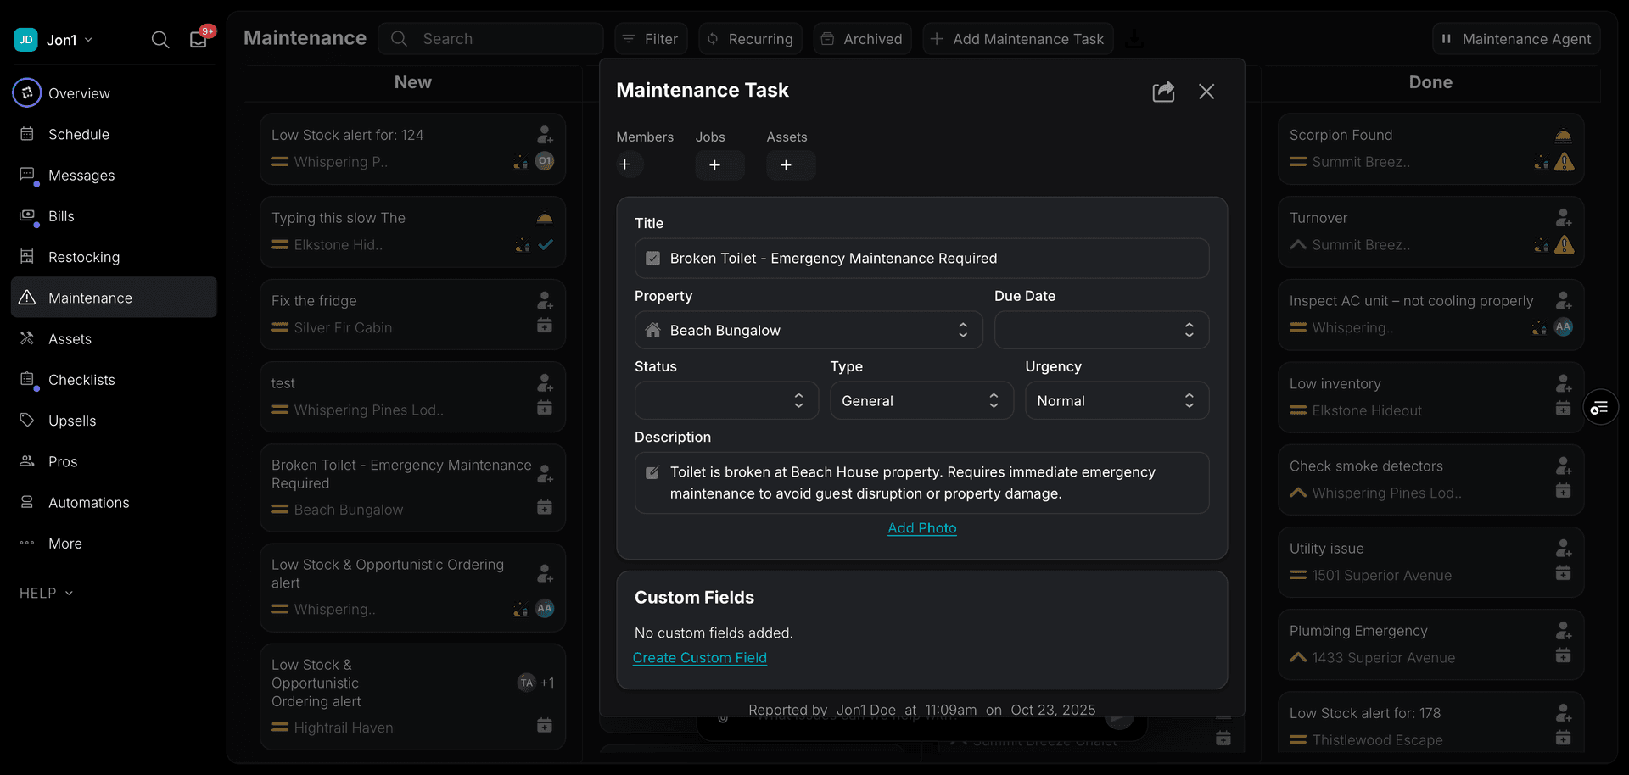Click the Create Custom Field link
This screenshot has height=775, width=1629.
click(699, 657)
